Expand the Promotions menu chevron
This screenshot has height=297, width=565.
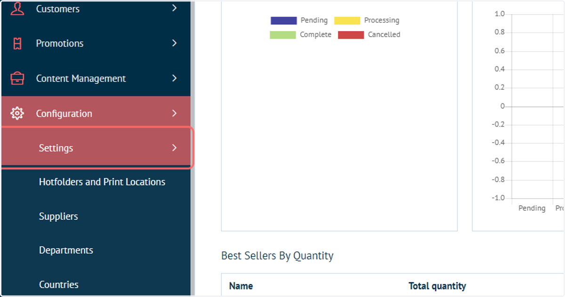(x=174, y=43)
